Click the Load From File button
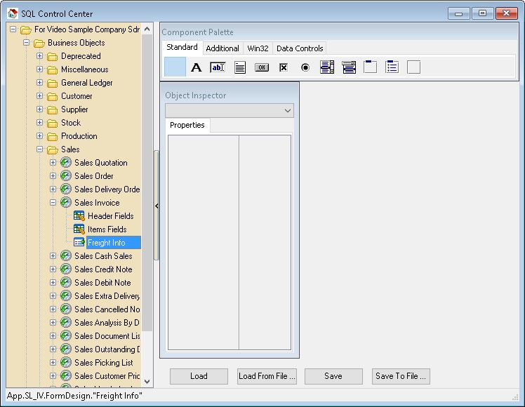Viewport: 525px width, 407px height. coord(267,376)
